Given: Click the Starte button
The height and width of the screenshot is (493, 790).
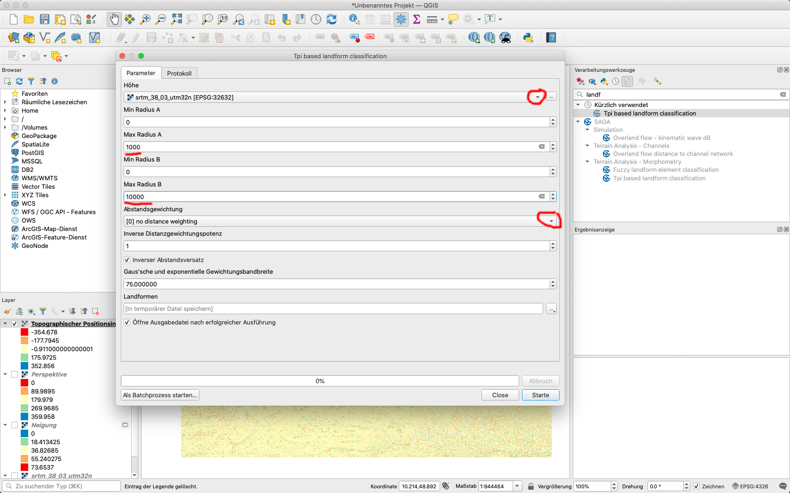Looking at the screenshot, I should (540, 395).
